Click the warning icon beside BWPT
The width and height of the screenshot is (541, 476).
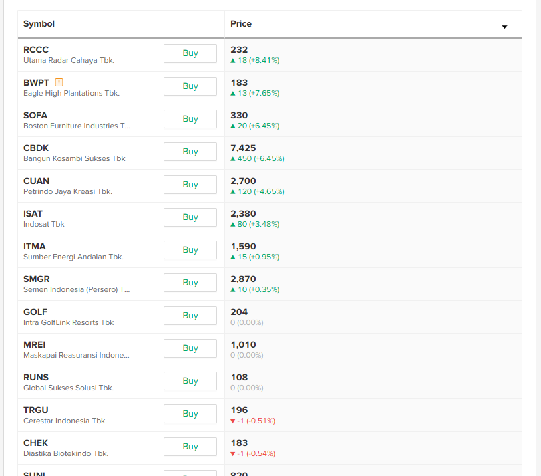click(x=59, y=82)
